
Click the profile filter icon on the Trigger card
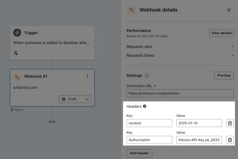16,53
